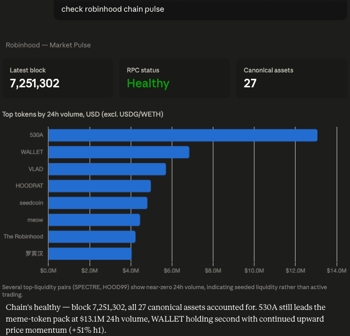Click 'The Robinhood' axis label
The width and height of the screenshot is (350, 336).
point(23,236)
